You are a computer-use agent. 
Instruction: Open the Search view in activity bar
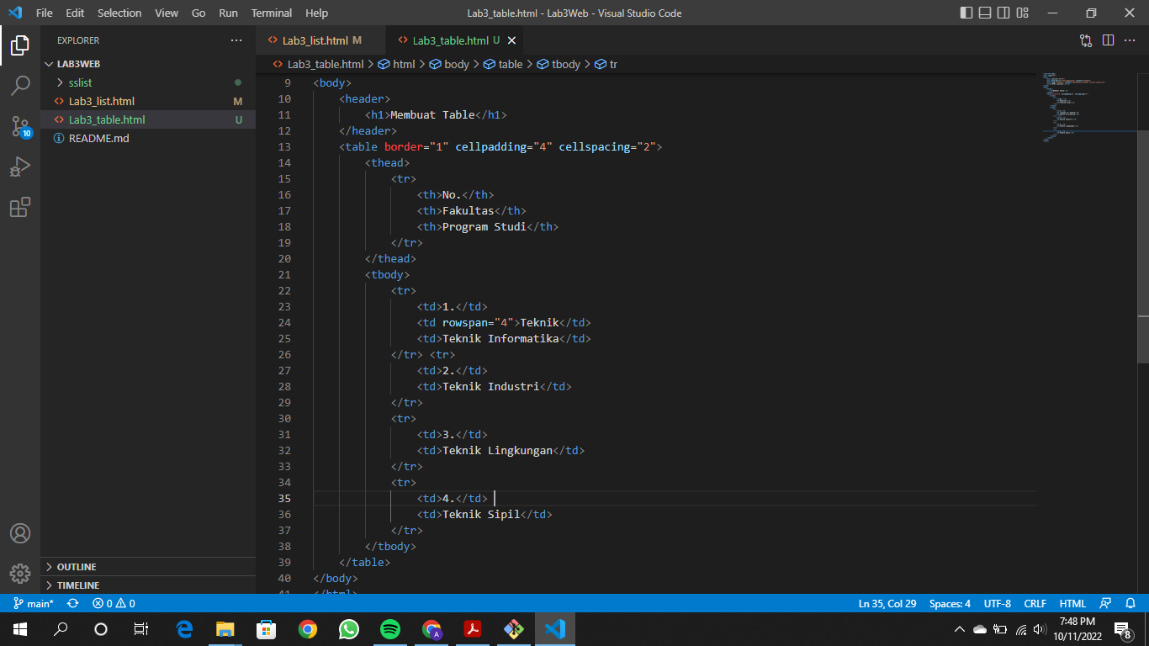click(x=20, y=86)
